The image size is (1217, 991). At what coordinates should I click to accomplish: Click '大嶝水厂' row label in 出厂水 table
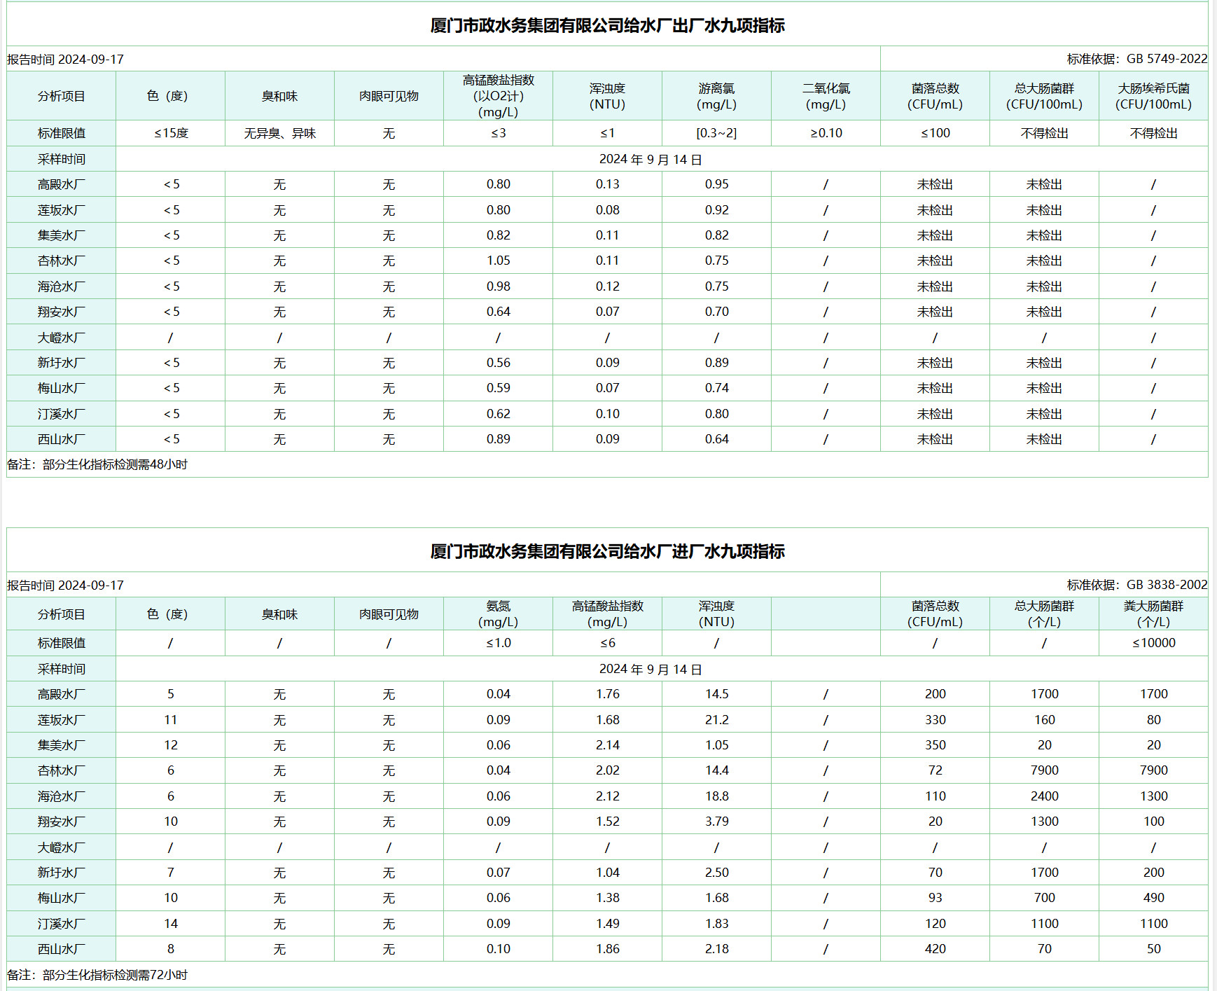point(62,338)
